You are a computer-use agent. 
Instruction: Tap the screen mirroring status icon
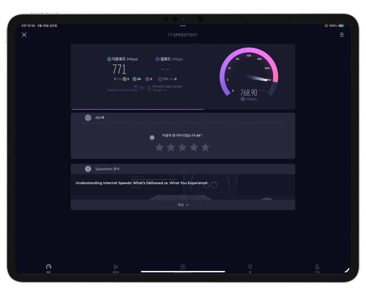[x=326, y=26]
